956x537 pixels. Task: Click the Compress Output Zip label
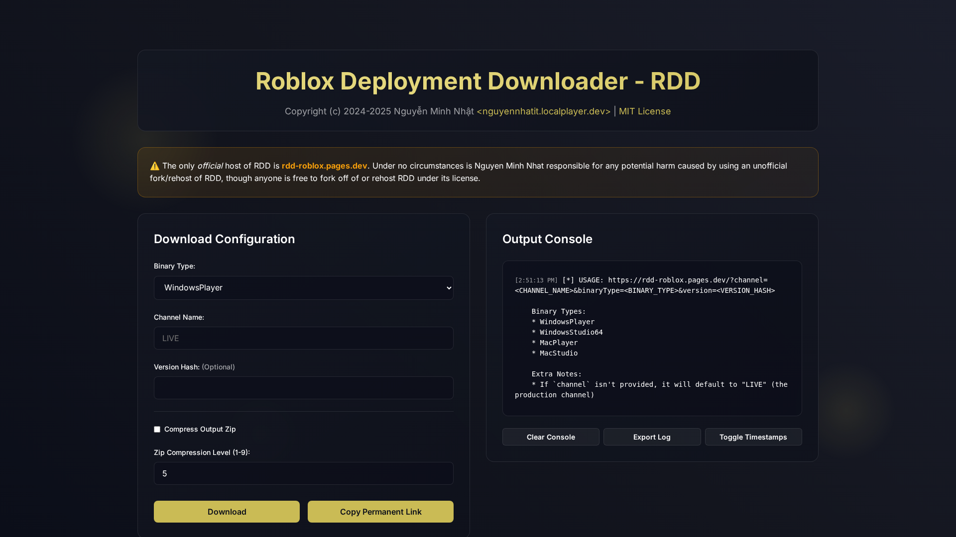pyautogui.click(x=200, y=429)
